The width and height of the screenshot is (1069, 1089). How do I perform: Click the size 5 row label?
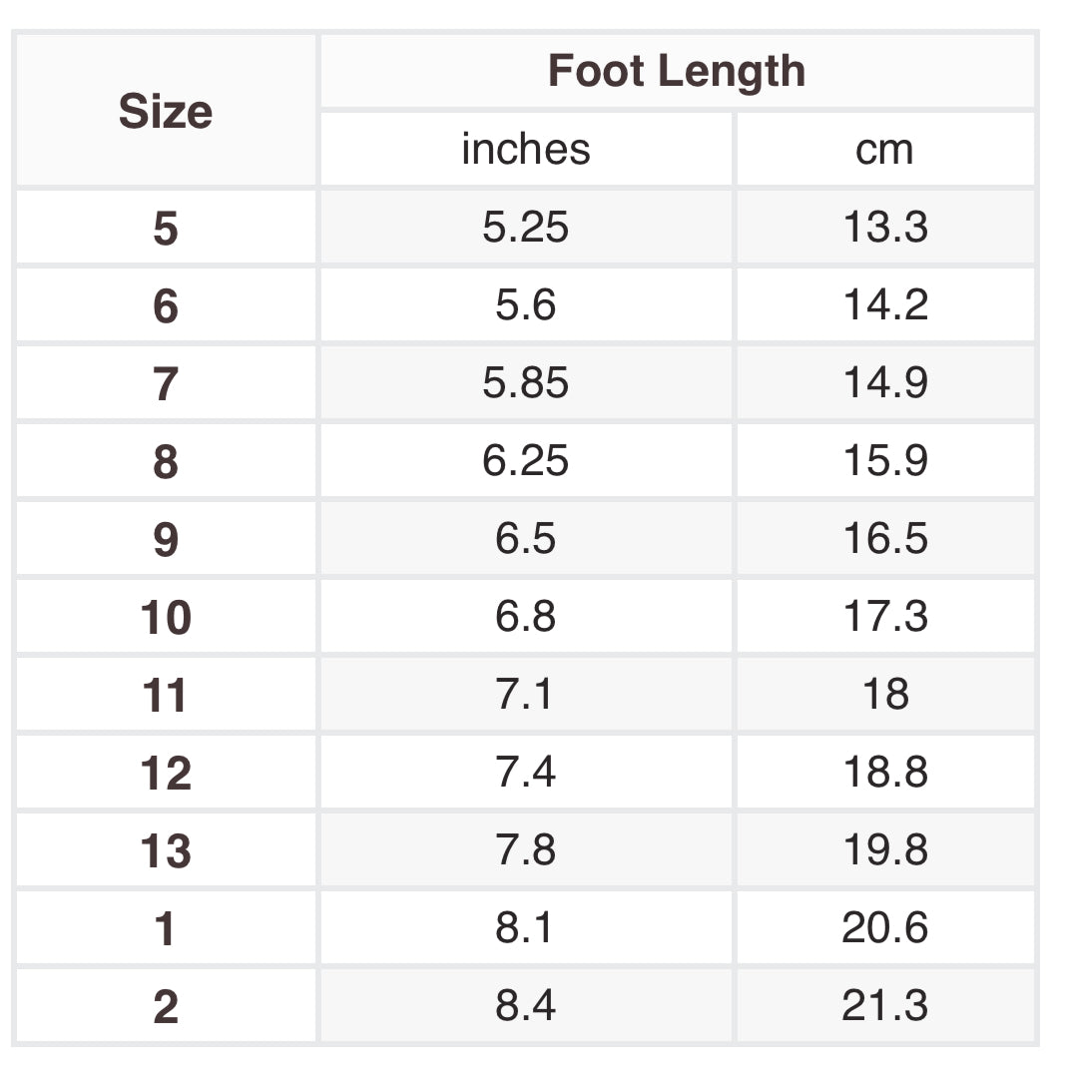click(166, 228)
